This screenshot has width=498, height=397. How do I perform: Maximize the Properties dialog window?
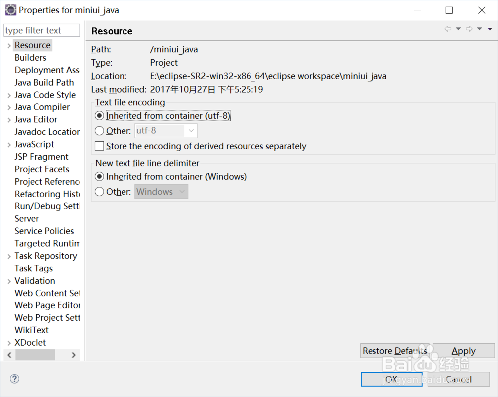[x=449, y=10]
